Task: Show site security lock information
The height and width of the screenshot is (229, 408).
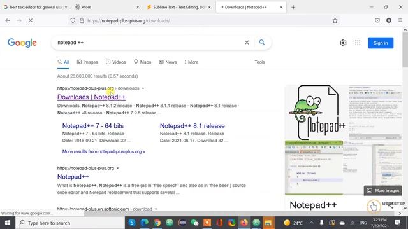Action: (82, 20)
